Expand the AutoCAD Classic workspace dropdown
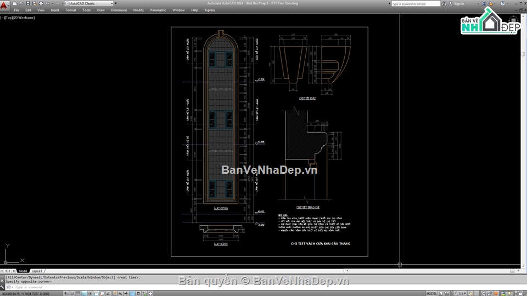 coord(112,3)
